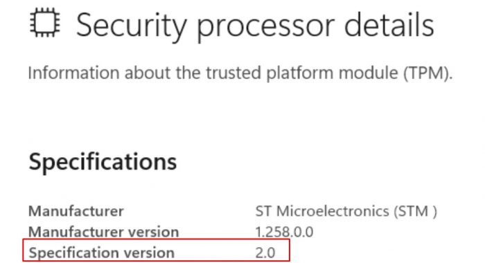Click the "Security processor details" page title
The width and height of the screenshot is (485, 263).
[255, 26]
